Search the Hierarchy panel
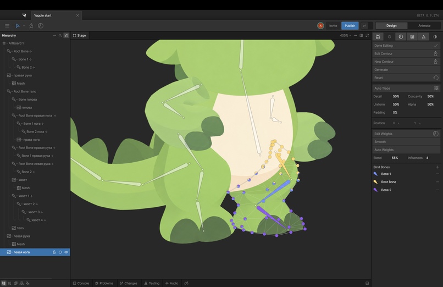 pos(60,35)
